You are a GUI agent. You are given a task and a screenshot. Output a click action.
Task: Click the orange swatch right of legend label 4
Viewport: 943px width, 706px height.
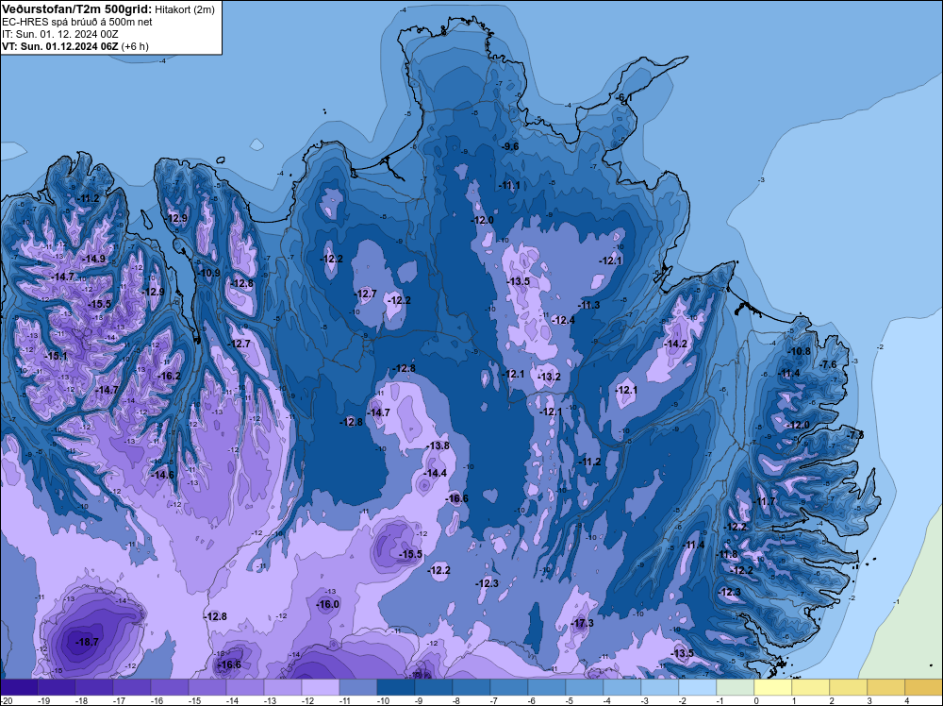(x=924, y=687)
